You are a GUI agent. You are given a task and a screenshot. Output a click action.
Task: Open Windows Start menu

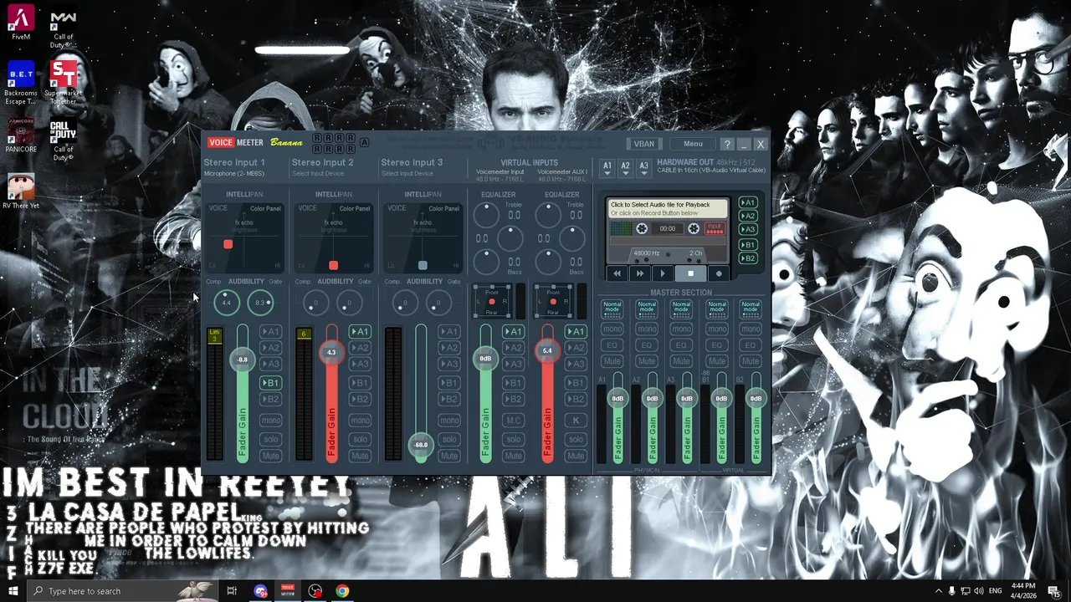pos(13,591)
